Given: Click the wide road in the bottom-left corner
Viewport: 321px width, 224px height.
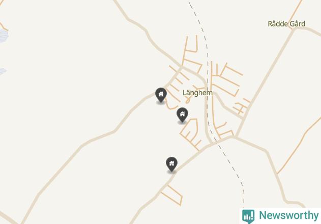Looking at the screenshot, I should [x=8, y=218].
